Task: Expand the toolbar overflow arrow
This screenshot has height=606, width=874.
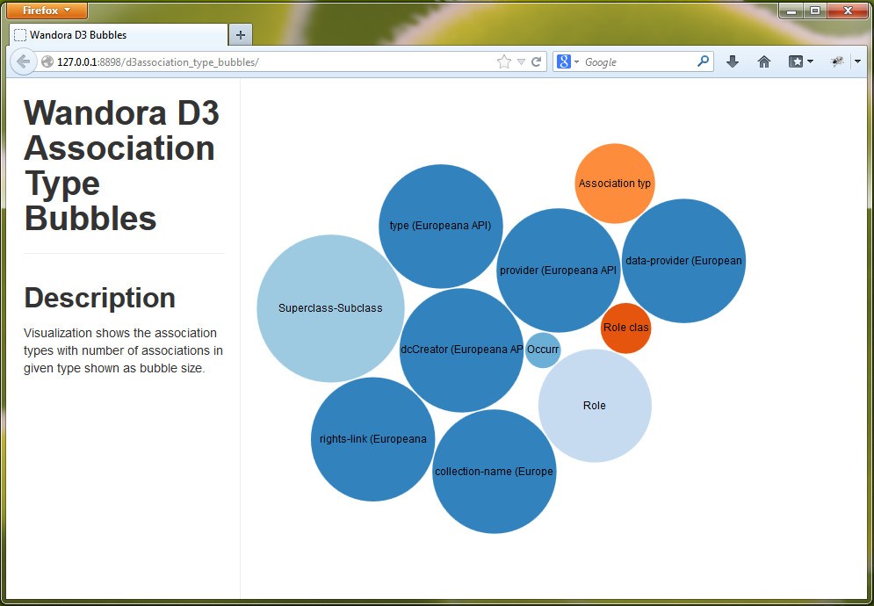Action: point(857,61)
